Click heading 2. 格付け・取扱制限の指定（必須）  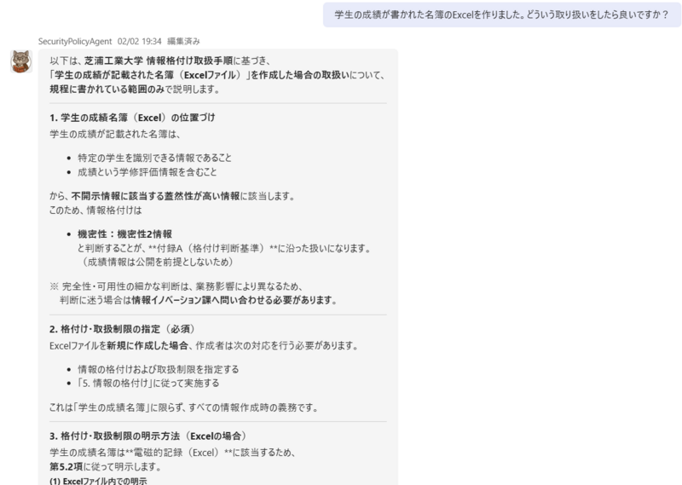click(123, 329)
